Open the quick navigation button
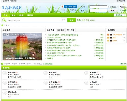This screenshot has height=101, width=127. 119,15
